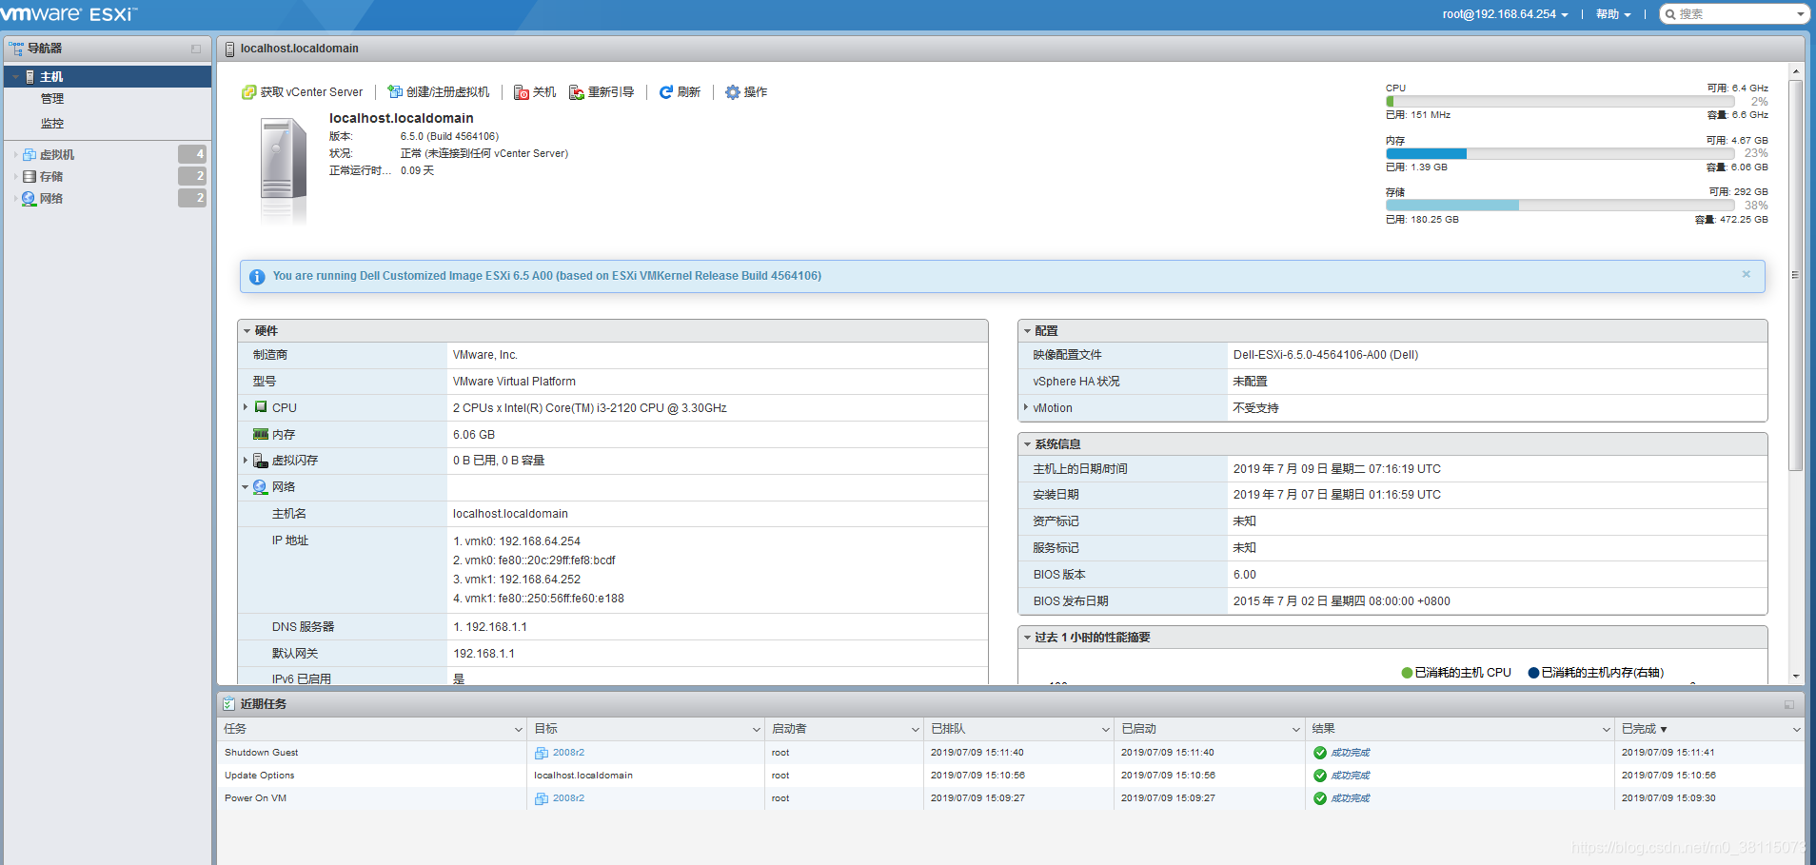Dismiss the Dell Customized Image notice

pos(1747,274)
